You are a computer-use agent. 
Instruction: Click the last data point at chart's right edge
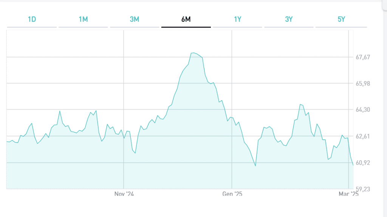353,165
